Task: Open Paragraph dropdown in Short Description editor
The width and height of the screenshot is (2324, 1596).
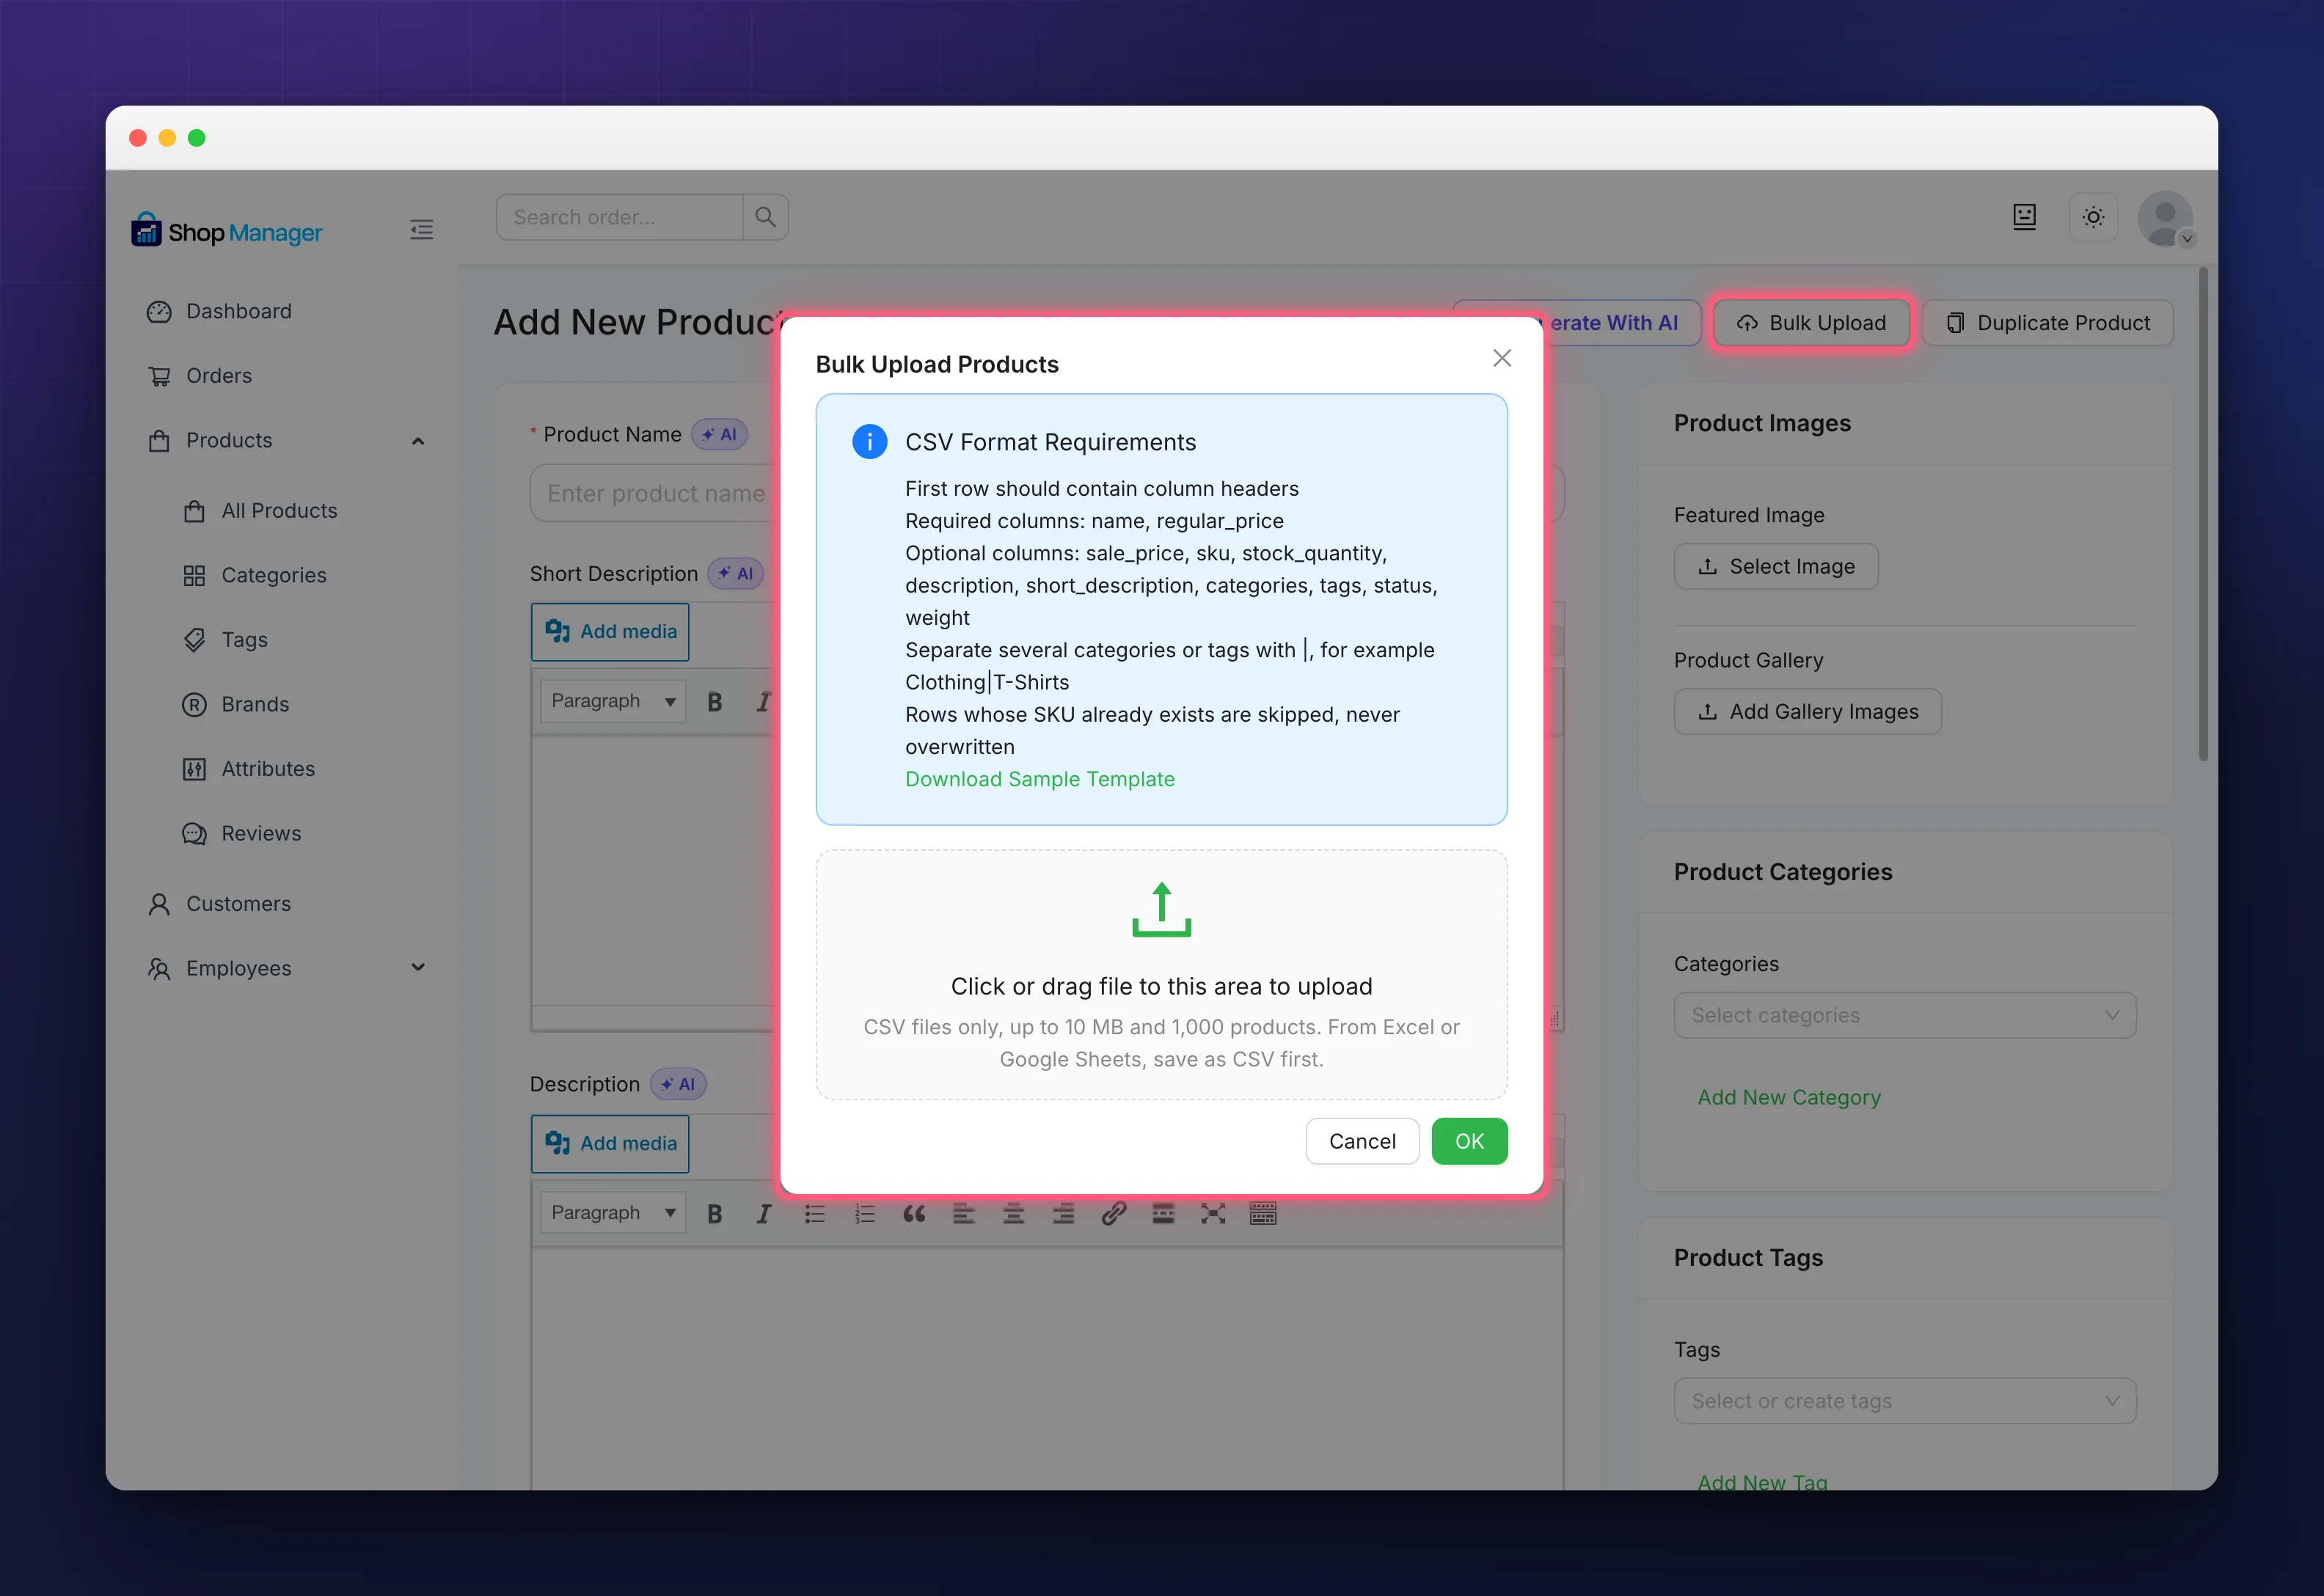Action: coord(612,700)
